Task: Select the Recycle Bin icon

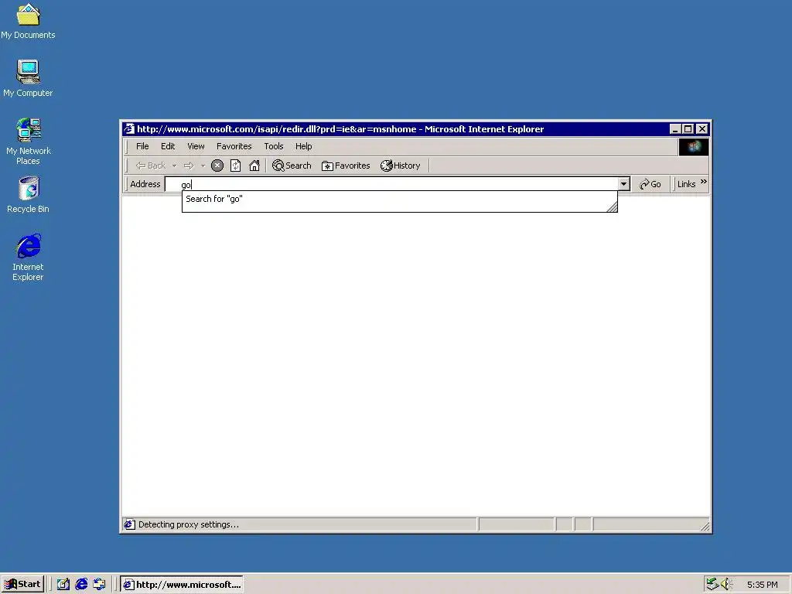Action: pyautogui.click(x=28, y=194)
